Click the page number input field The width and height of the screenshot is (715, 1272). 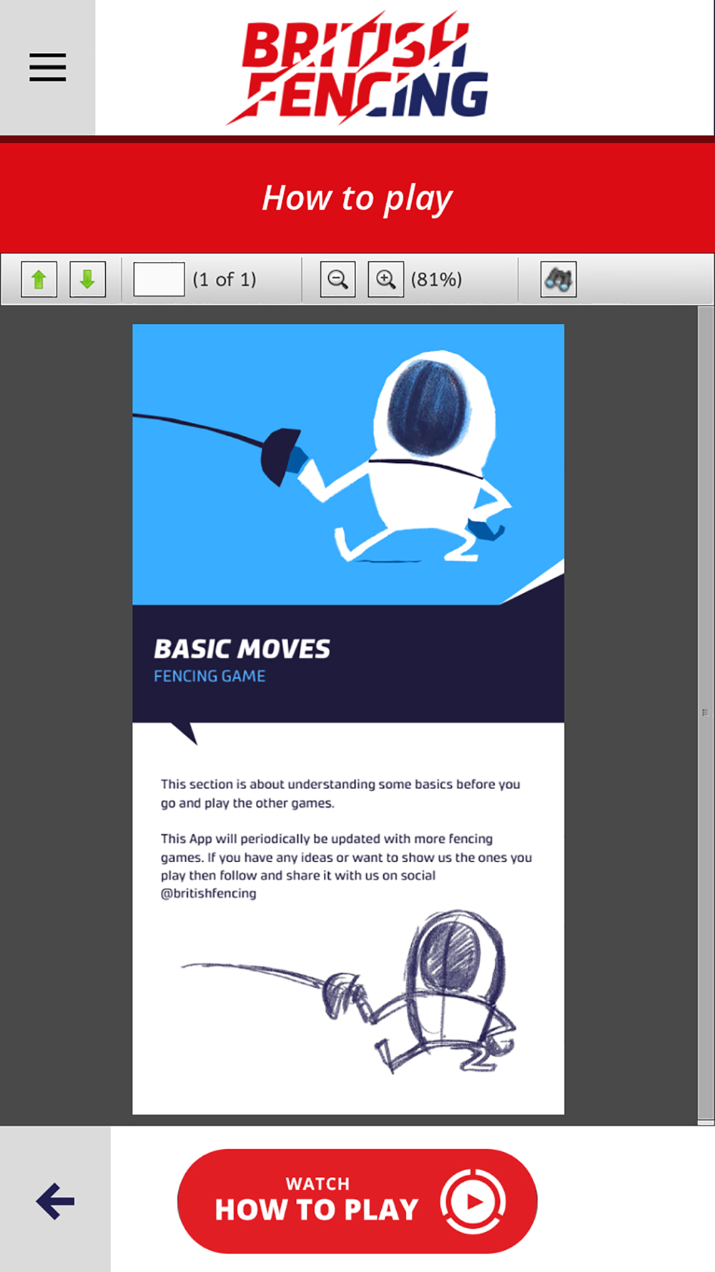tap(159, 279)
